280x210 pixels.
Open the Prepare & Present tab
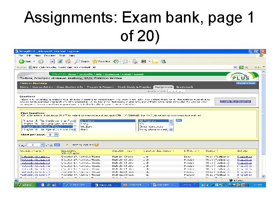click(100, 87)
